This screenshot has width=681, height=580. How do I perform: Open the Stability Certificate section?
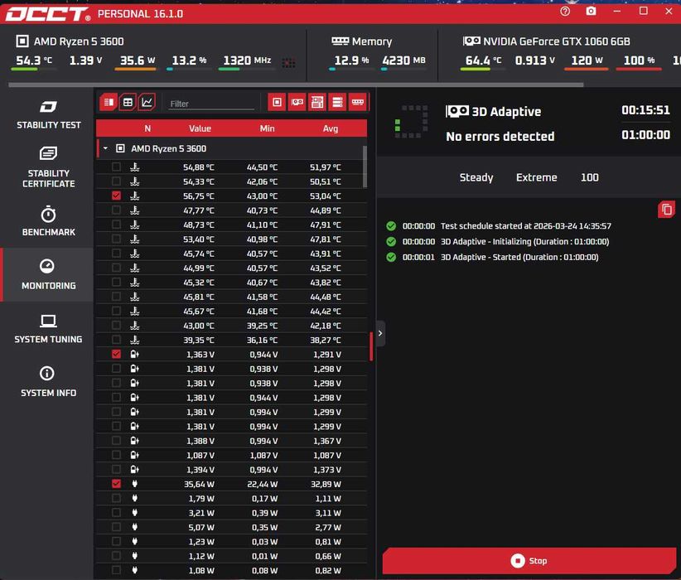coord(48,167)
